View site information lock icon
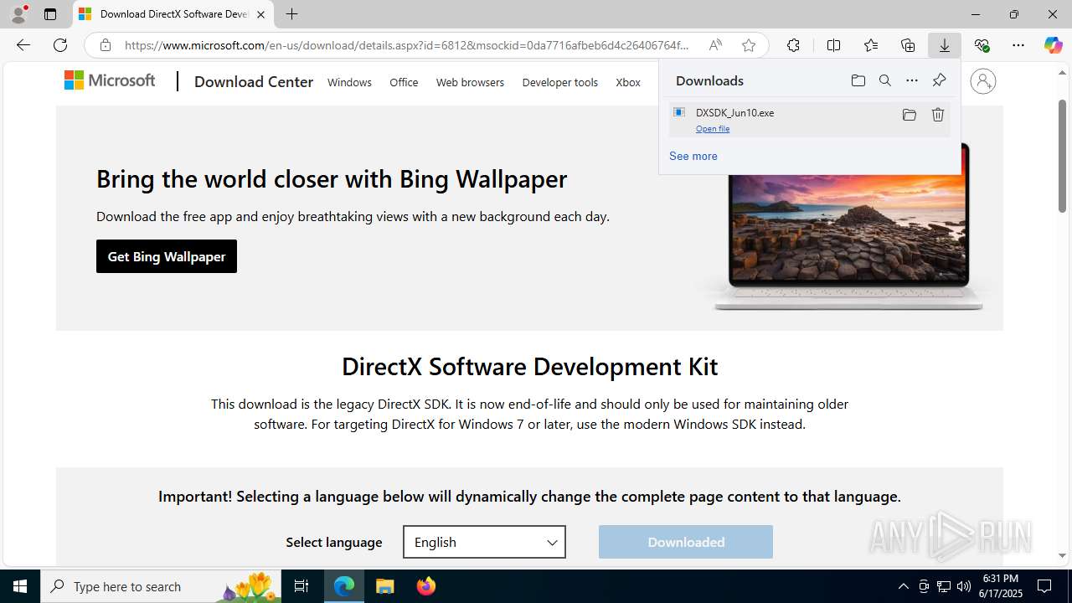This screenshot has width=1072, height=603. 105,45
